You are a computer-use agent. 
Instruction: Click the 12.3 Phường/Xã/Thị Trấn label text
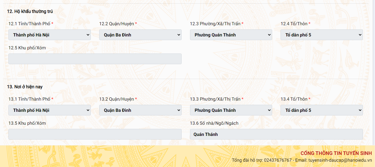[215, 24]
